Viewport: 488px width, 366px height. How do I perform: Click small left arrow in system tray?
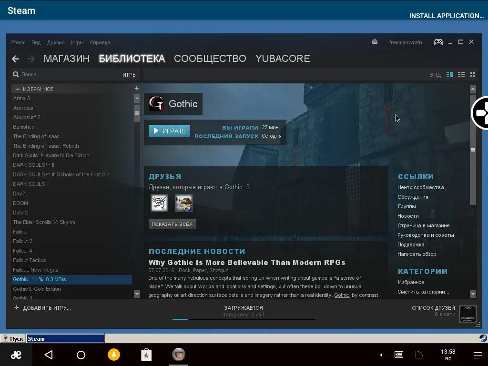click(x=381, y=355)
